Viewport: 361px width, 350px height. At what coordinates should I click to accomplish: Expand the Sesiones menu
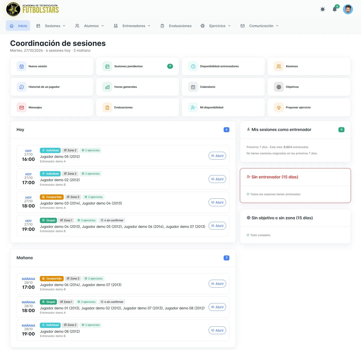[51, 26]
